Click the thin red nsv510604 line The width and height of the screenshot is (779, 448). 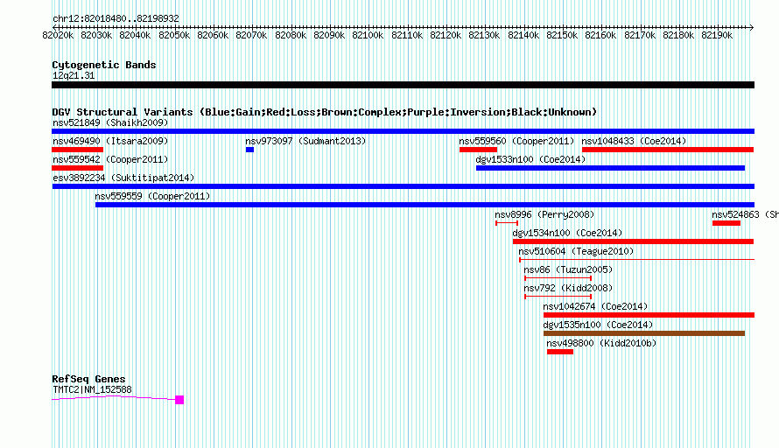click(636, 259)
